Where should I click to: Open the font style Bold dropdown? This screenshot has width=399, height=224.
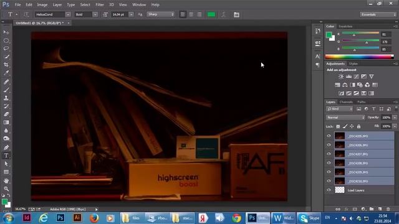(95, 14)
